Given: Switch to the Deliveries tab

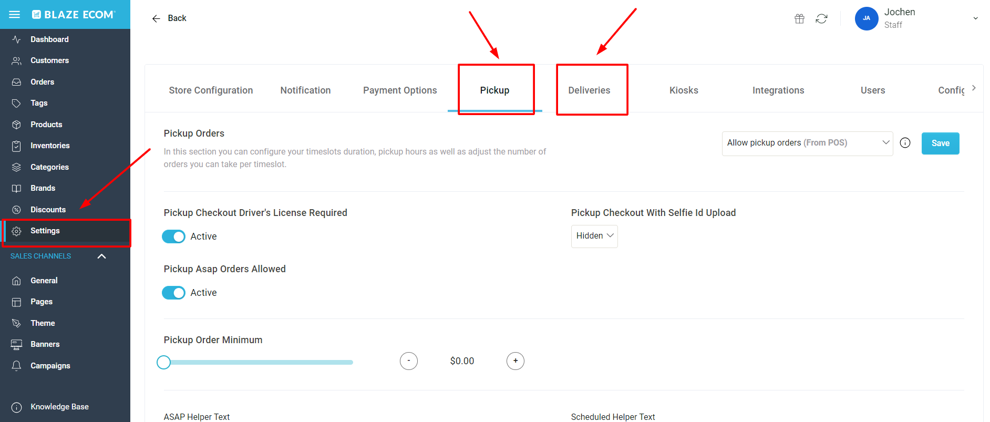Looking at the screenshot, I should pyautogui.click(x=589, y=90).
